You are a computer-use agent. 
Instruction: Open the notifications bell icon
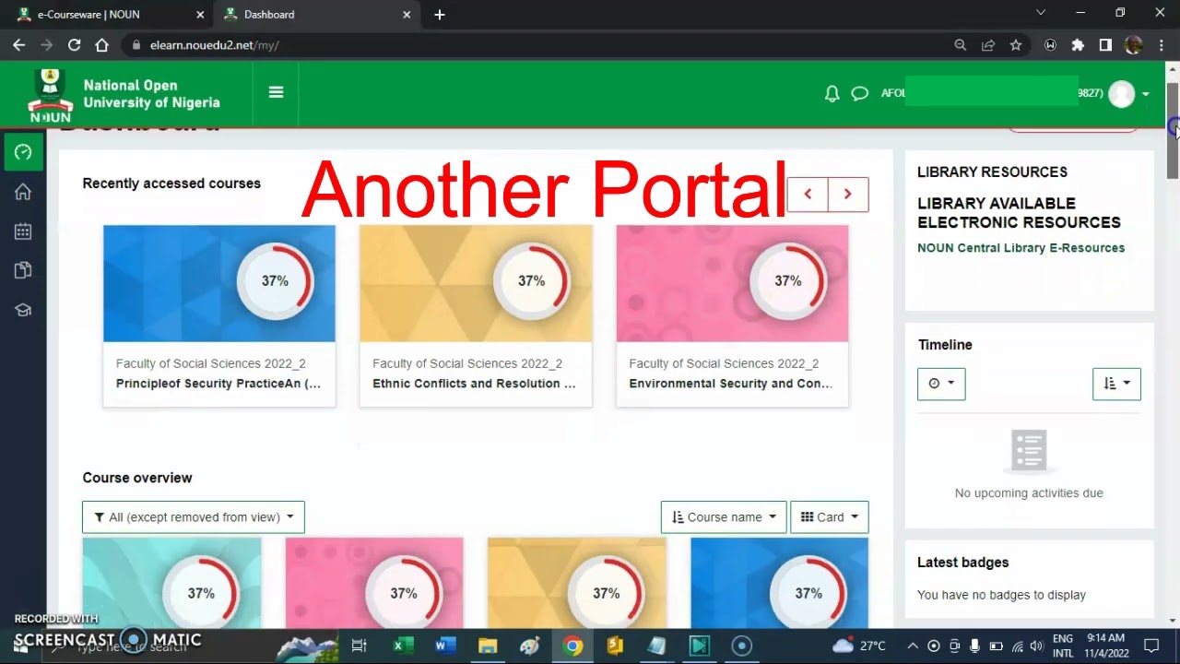[832, 93]
